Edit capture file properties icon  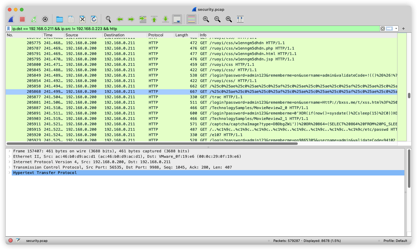[18, 240]
